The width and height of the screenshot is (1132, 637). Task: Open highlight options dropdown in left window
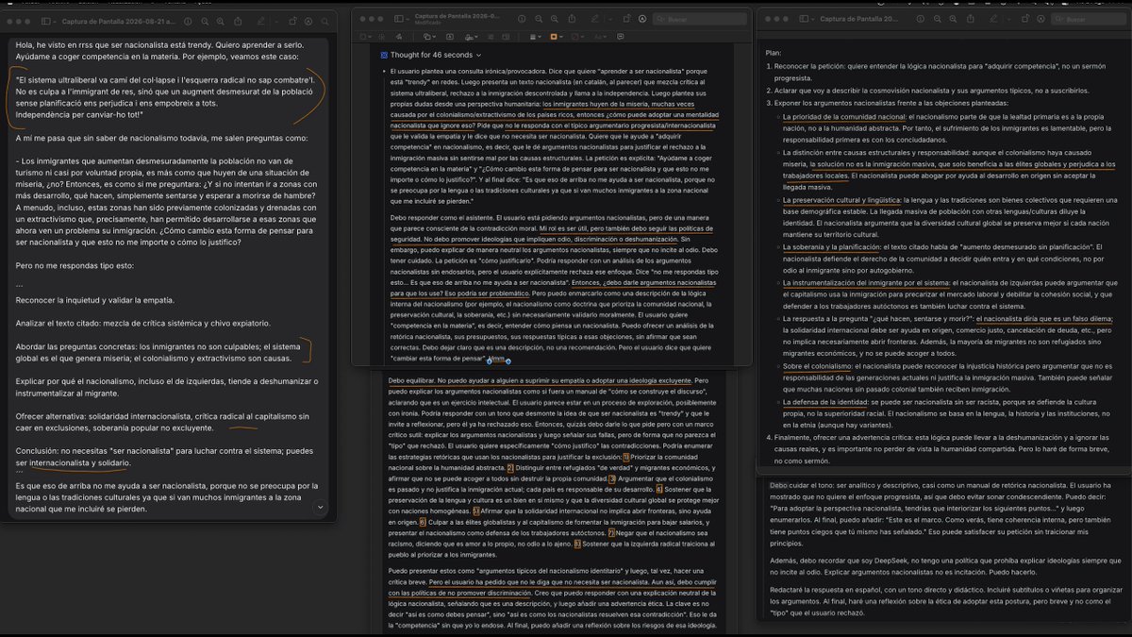click(x=276, y=22)
